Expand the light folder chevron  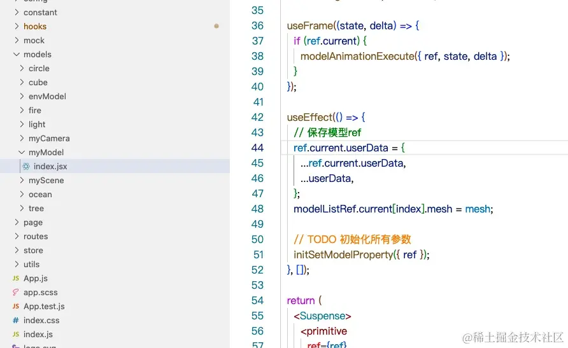[x=22, y=124]
